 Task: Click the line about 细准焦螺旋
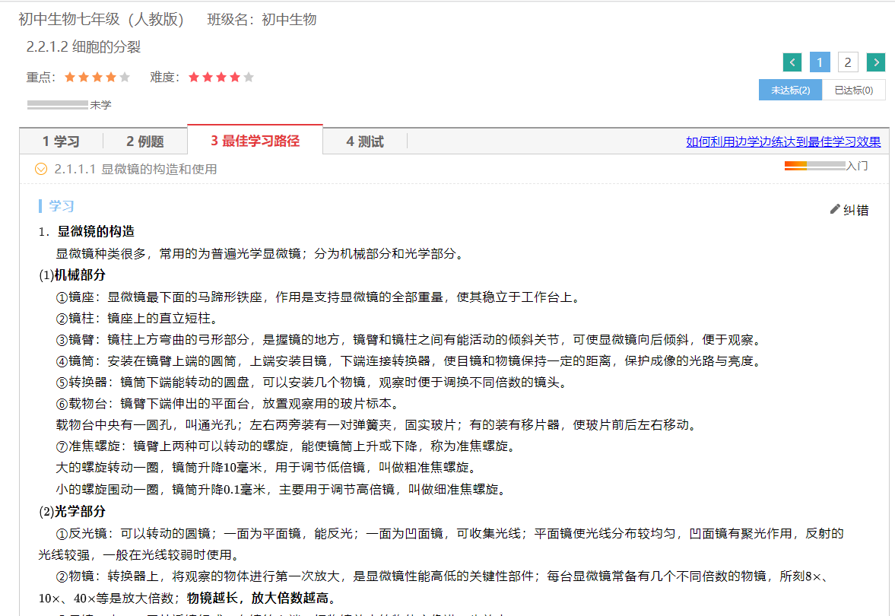[282, 489]
